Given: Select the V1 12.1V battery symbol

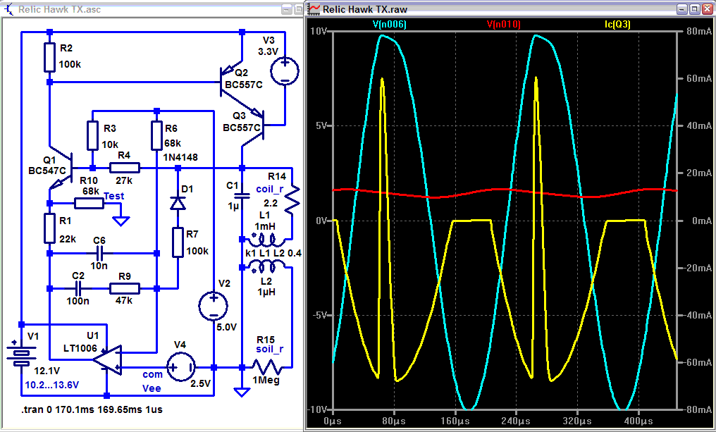Looking at the screenshot, I should [20, 355].
